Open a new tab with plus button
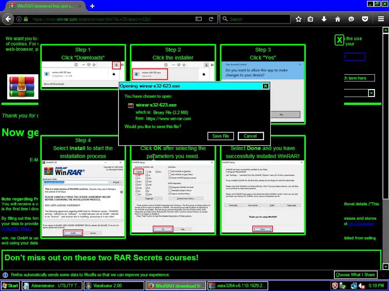 coord(92,6)
